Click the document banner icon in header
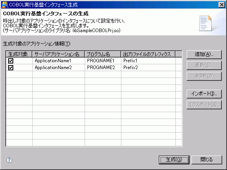Viewport: 227px width, 170px height. tap(206, 23)
